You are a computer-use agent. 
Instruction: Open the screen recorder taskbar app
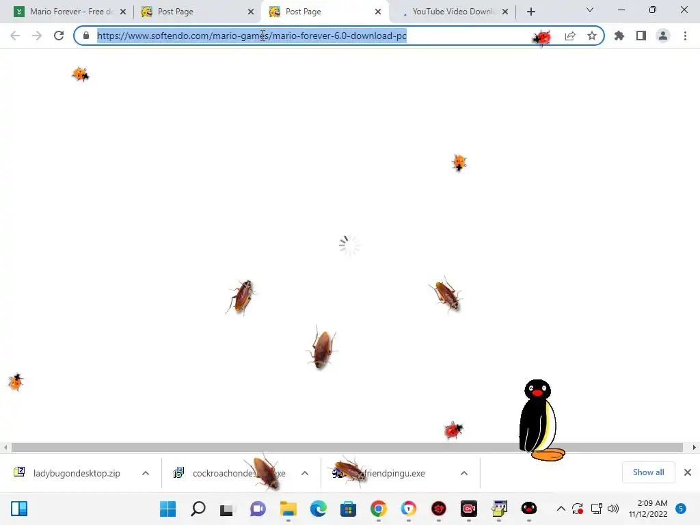[469, 509]
